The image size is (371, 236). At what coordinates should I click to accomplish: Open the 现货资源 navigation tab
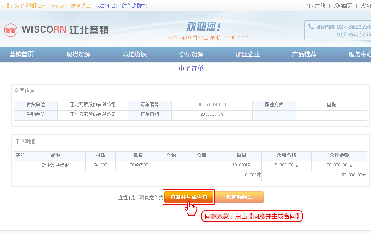tap(78, 54)
